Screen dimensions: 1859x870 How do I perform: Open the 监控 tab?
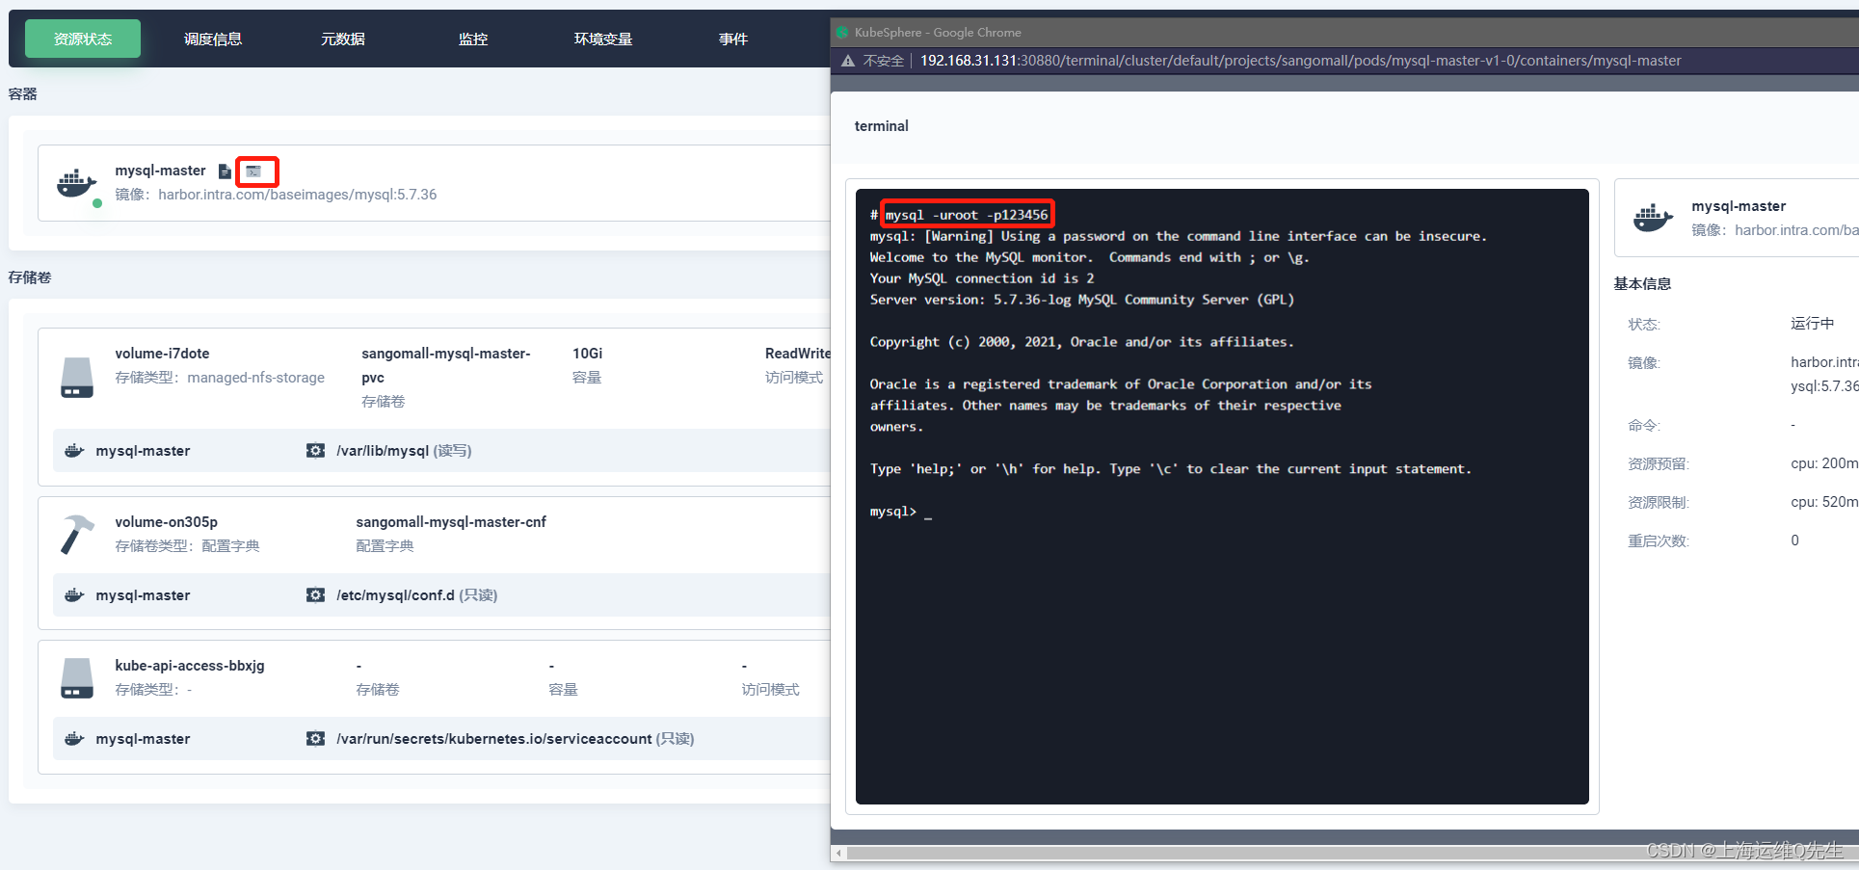[x=473, y=39]
